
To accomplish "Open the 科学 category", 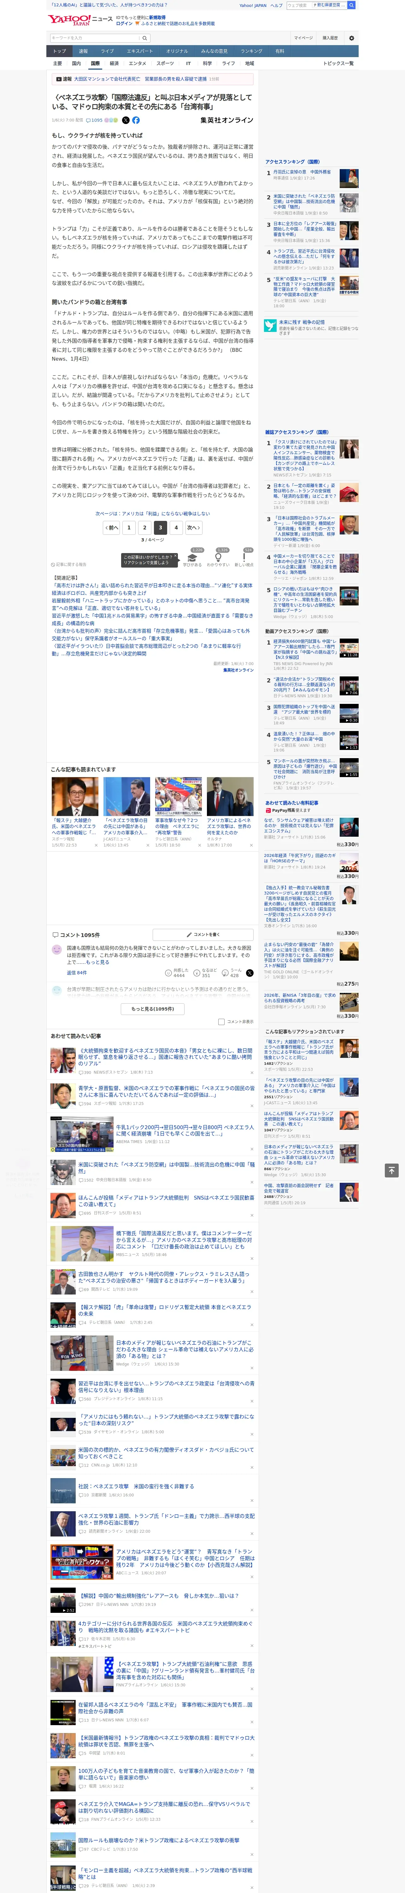I will point(207,63).
